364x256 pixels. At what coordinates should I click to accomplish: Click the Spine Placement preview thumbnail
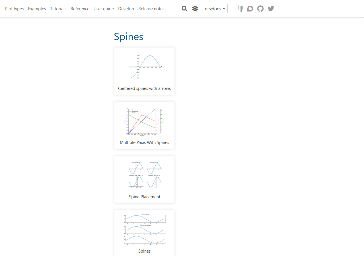pos(144,175)
